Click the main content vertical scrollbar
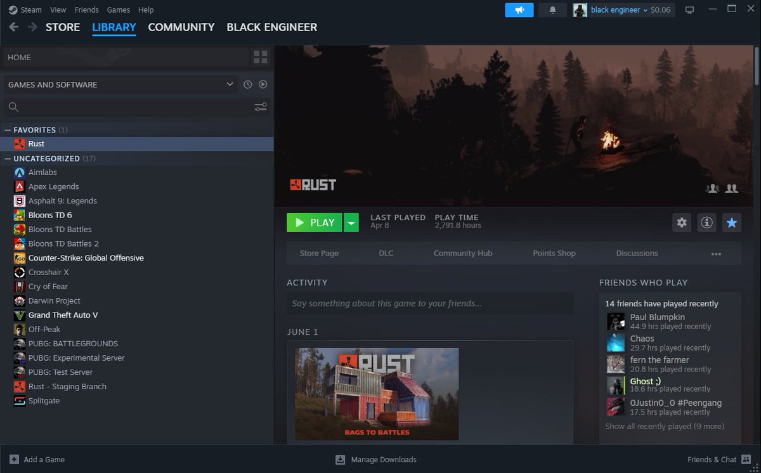The width and height of the screenshot is (761, 473). click(x=757, y=67)
